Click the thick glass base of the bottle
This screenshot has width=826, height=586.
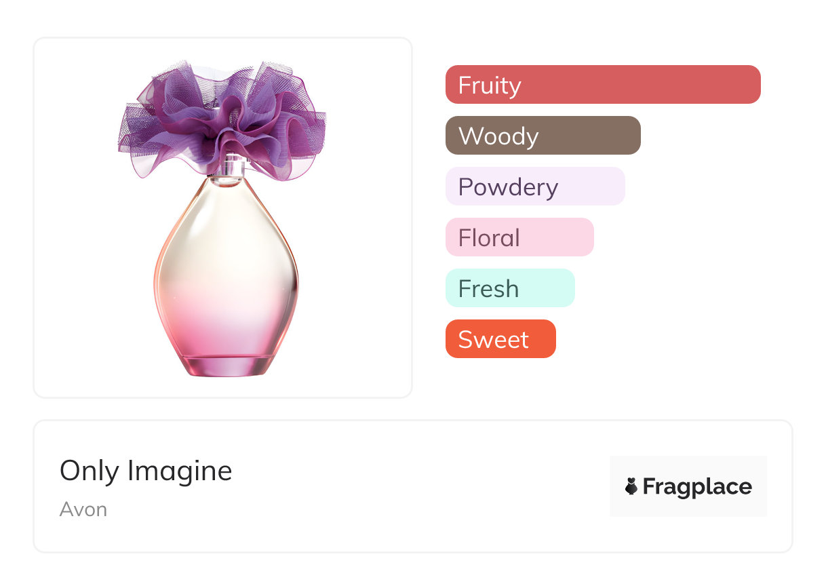click(226, 367)
